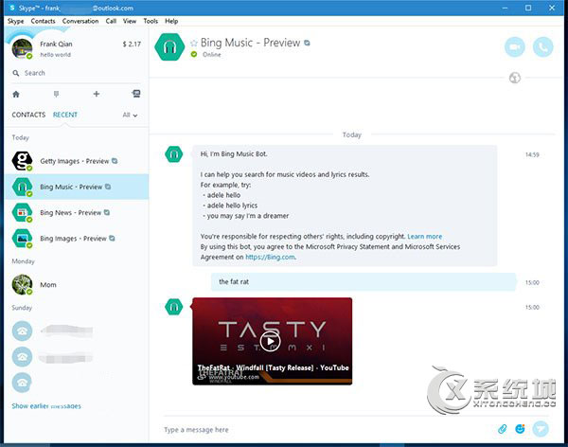Click the bot badge next to Bing Music title
Viewport: 568px width, 447px height.
[x=307, y=43]
